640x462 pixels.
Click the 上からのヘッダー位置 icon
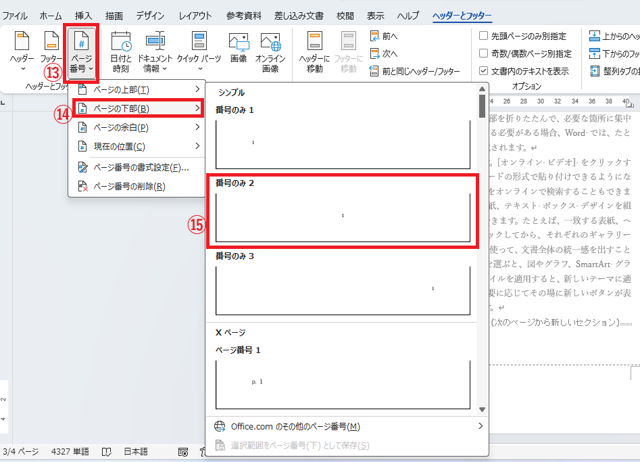594,36
